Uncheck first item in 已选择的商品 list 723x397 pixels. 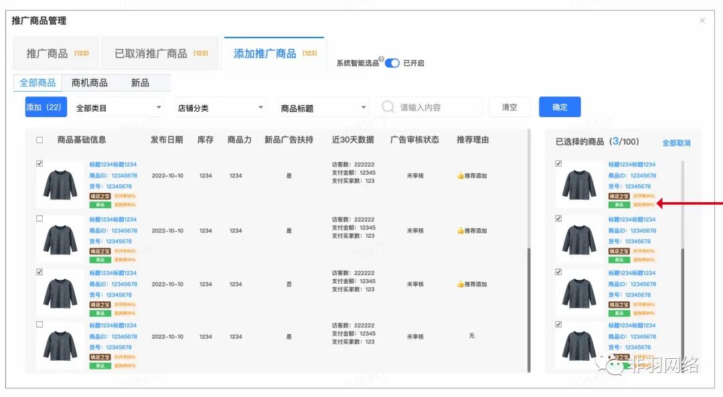tap(558, 164)
